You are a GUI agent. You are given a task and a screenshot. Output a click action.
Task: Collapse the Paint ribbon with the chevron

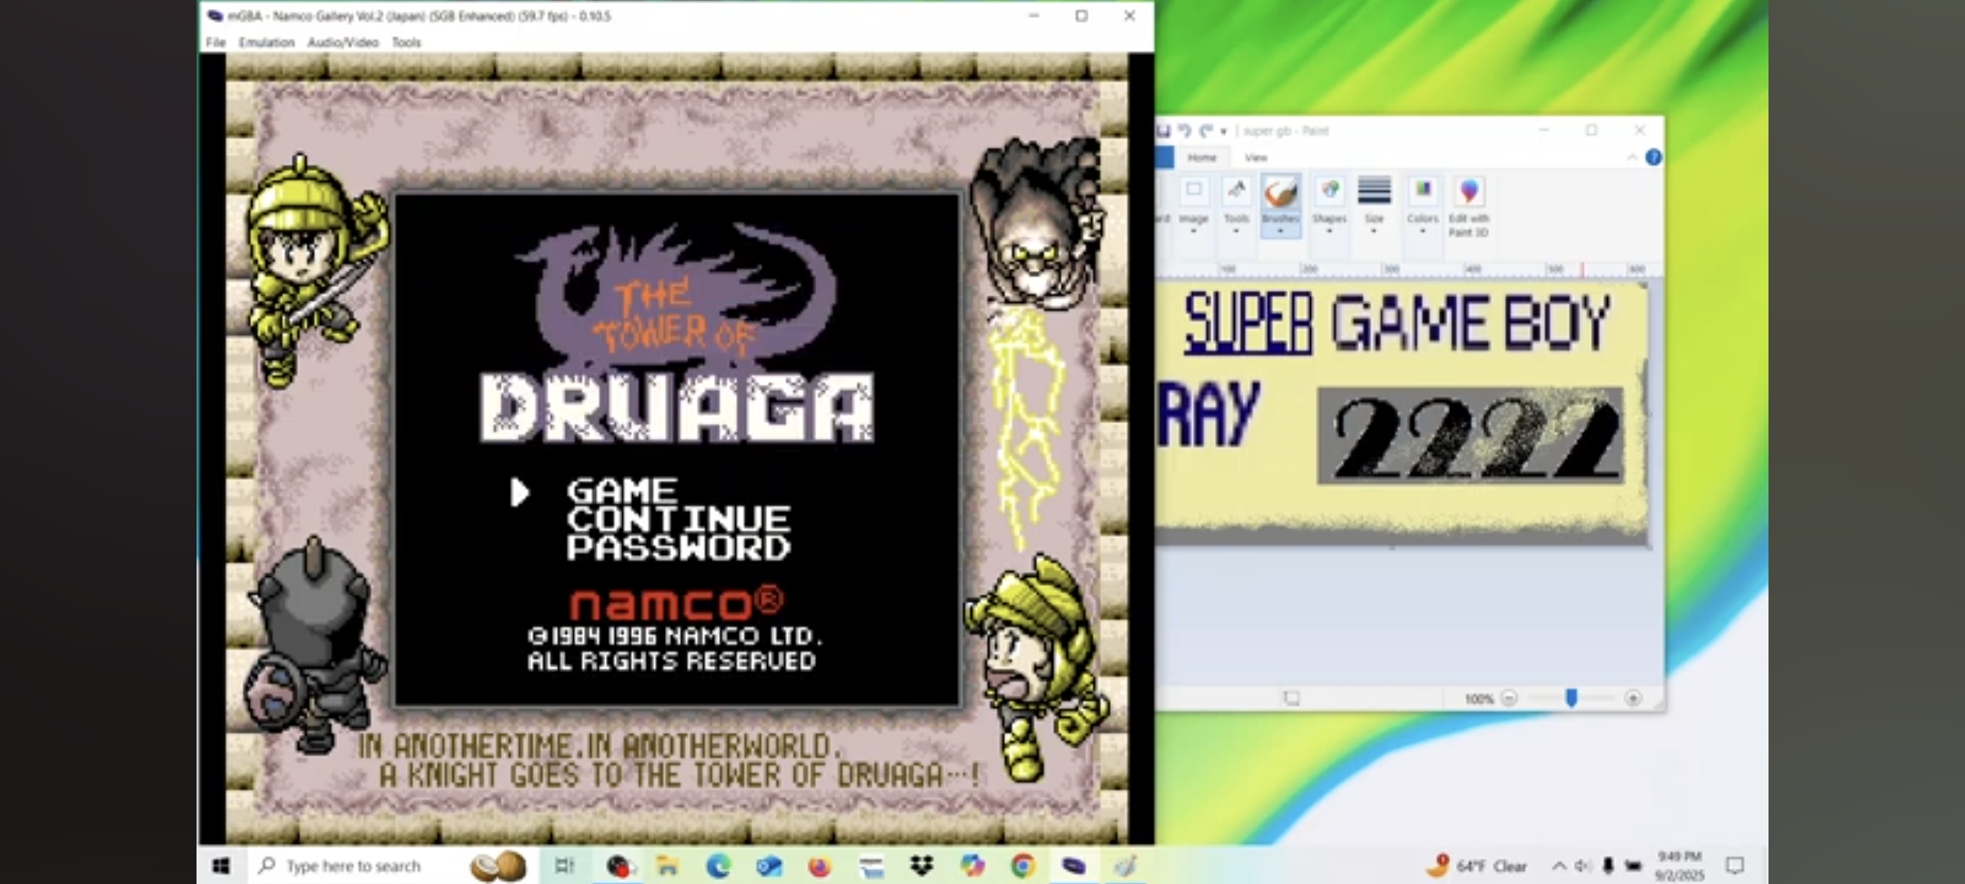click(x=1632, y=157)
